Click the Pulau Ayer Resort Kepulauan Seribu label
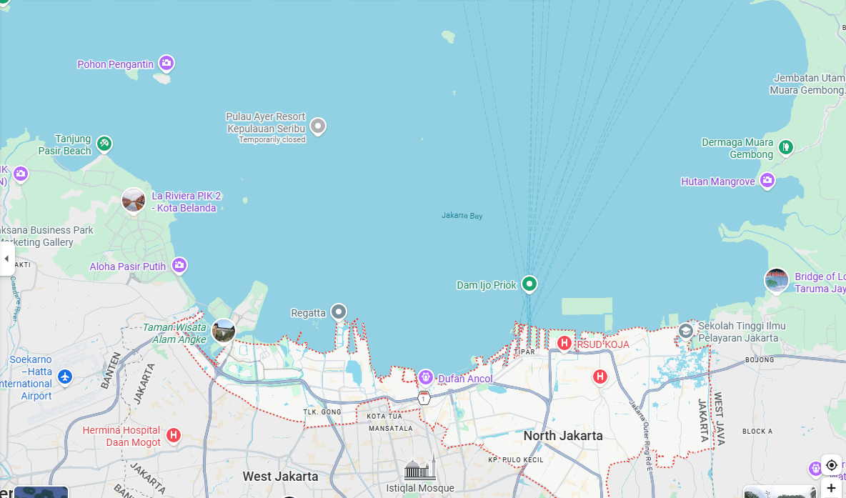This screenshot has height=498, width=846. click(x=266, y=122)
